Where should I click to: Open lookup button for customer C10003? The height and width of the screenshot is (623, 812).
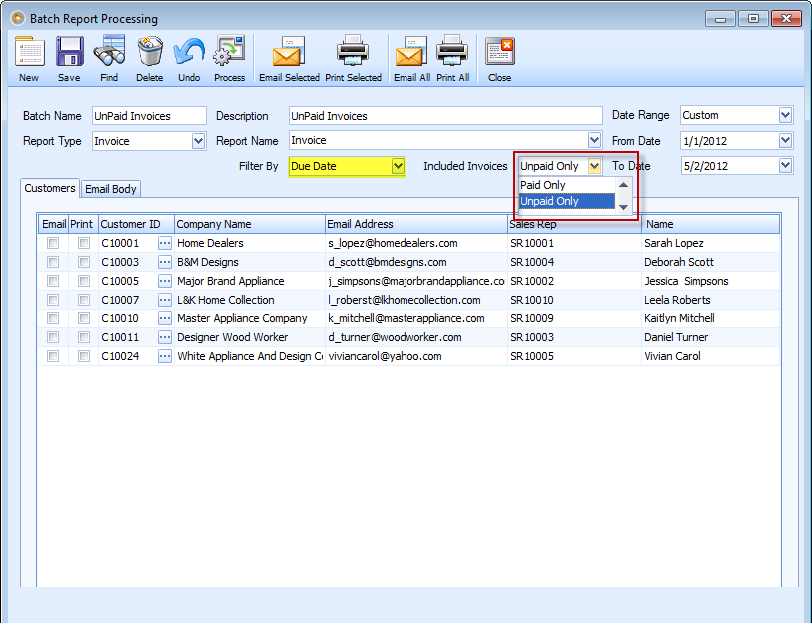[165, 262]
